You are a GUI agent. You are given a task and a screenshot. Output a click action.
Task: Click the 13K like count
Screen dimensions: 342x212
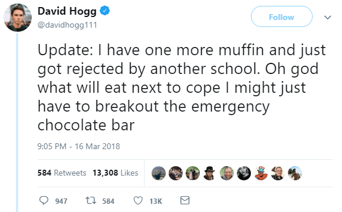(156, 201)
